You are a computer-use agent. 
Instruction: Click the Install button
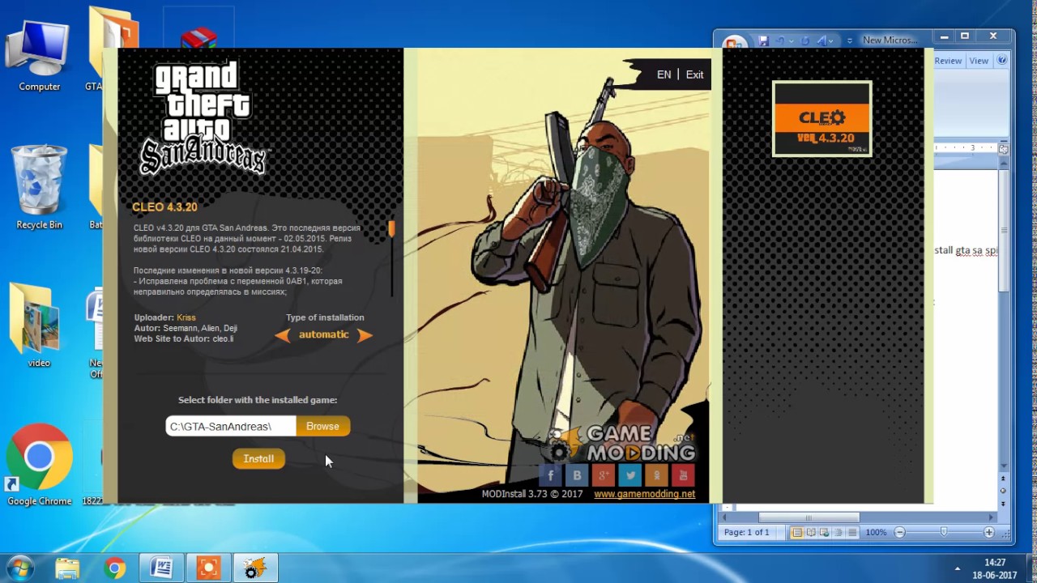click(258, 458)
